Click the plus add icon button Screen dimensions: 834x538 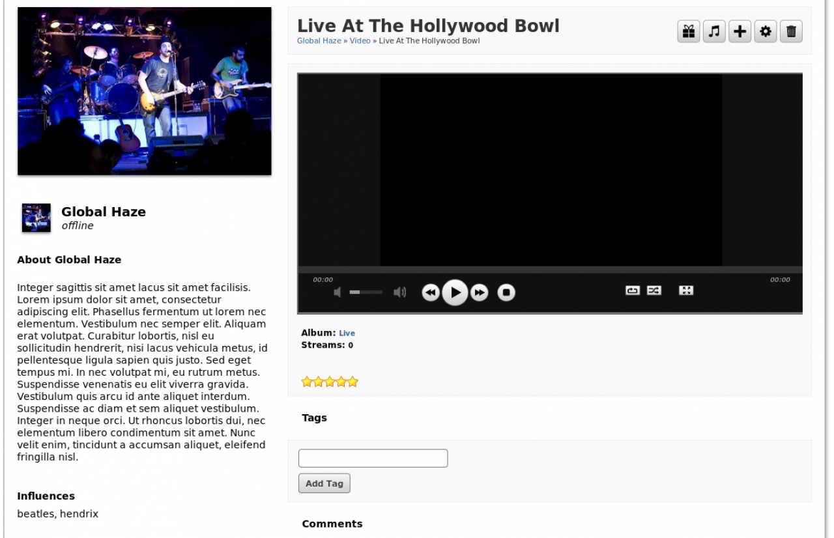click(740, 31)
